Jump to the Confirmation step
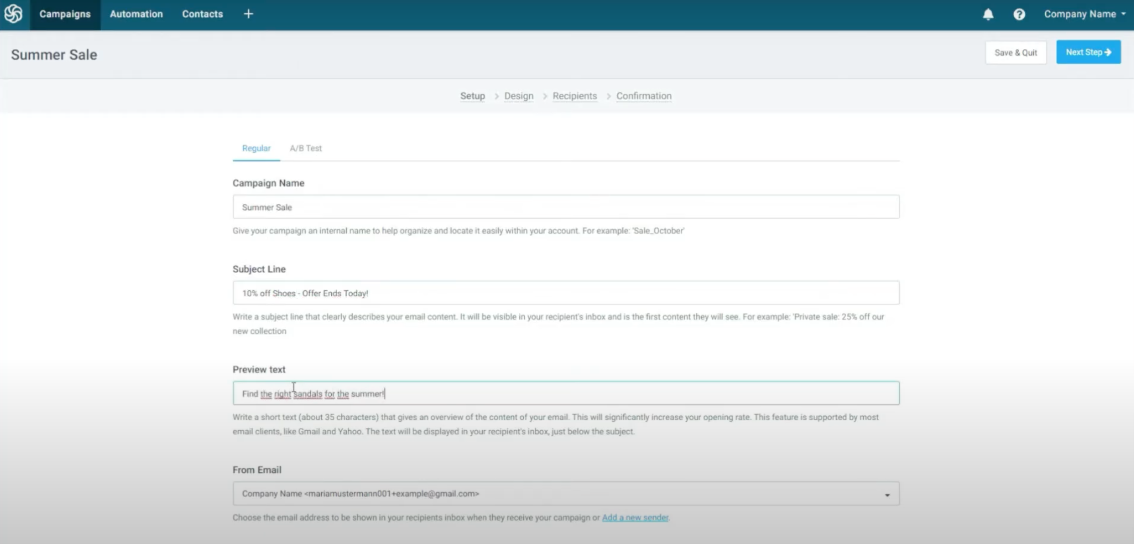 coord(644,96)
